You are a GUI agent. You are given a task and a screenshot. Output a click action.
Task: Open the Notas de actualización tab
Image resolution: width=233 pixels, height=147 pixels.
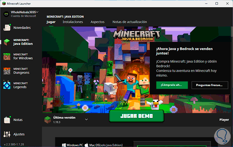129,22
